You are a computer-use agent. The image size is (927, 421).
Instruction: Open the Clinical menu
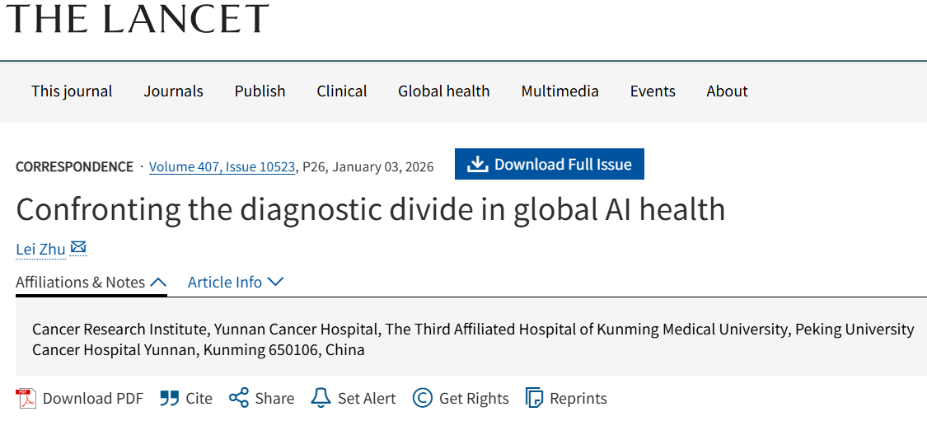click(x=342, y=91)
